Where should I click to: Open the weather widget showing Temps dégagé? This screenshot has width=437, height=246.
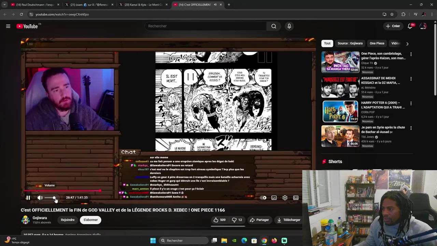(x=17, y=241)
